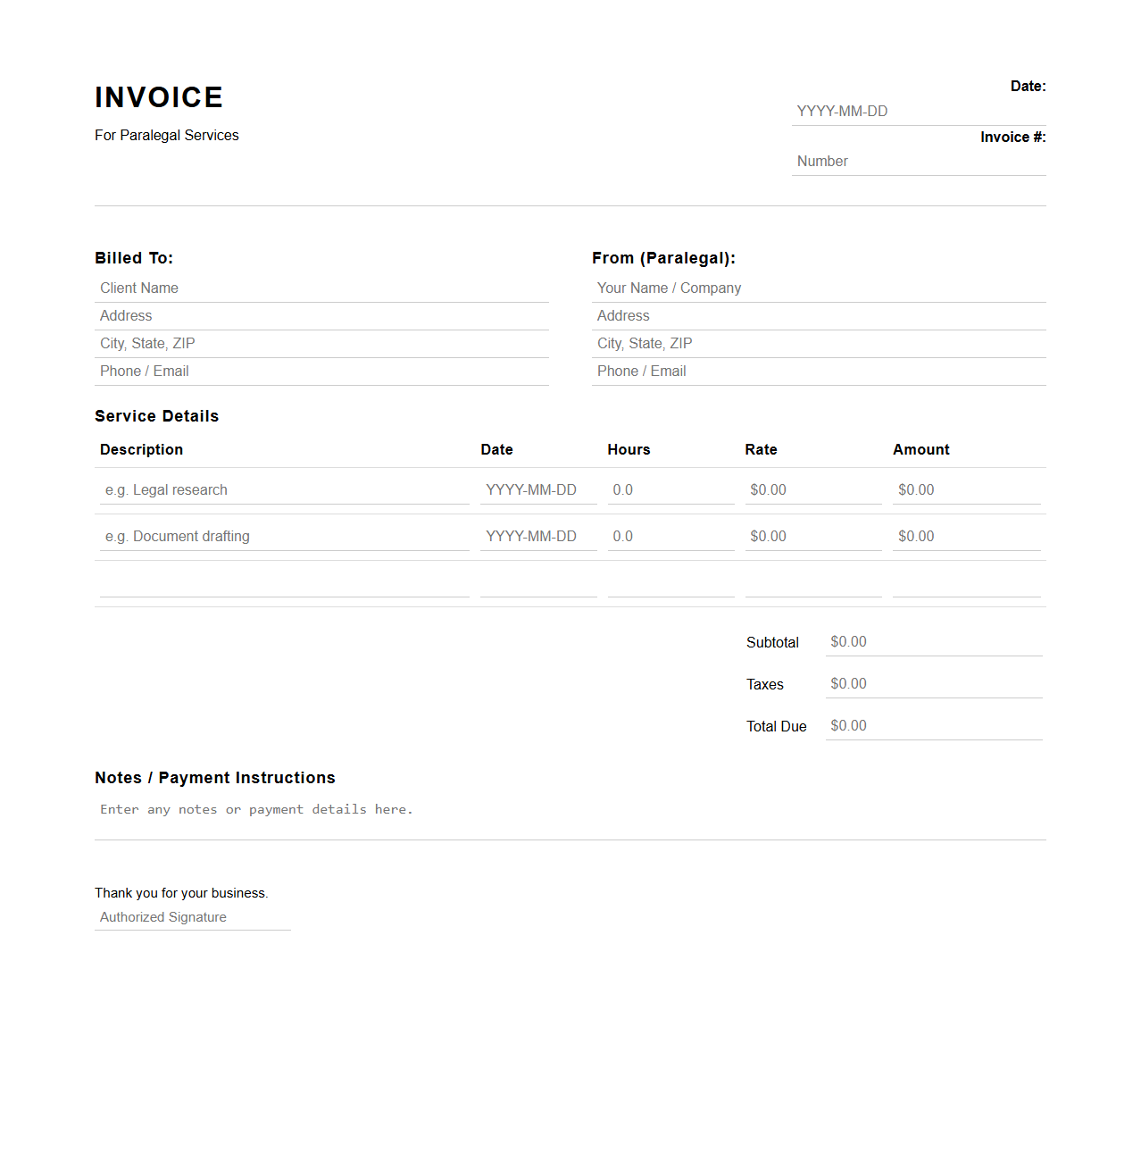
Task: Select the client Phone / Email field
Action: pos(321,371)
